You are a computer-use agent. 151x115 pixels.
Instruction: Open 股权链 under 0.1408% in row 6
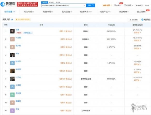[x=137, y=72]
